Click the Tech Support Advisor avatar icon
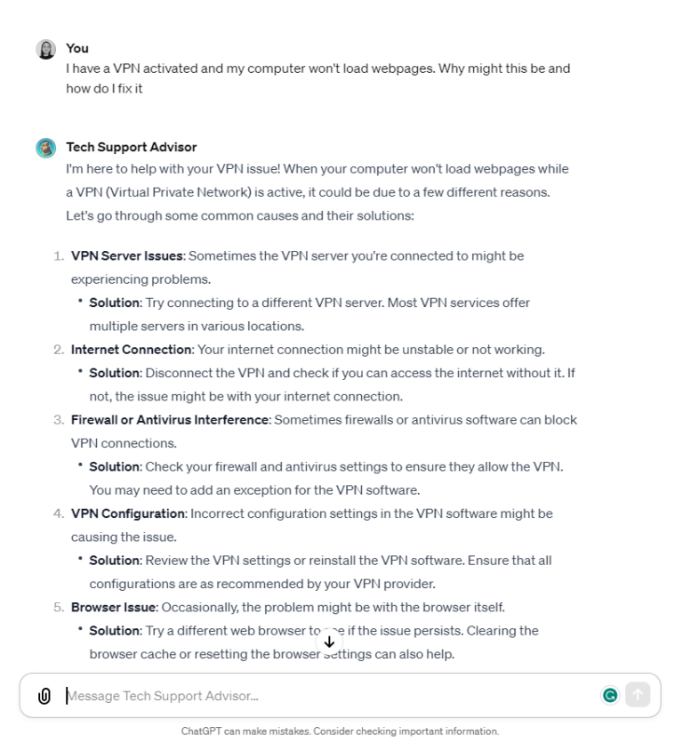 coord(45,147)
